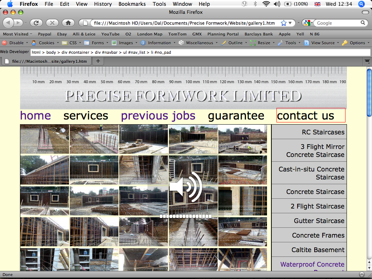
Task: Open the File menu
Action: tap(49, 4)
